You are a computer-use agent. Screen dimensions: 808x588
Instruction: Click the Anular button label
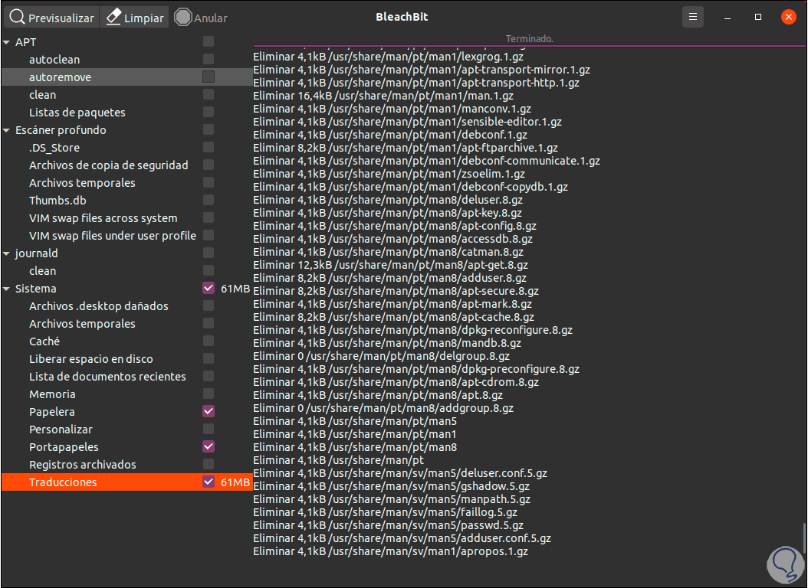tap(210, 18)
